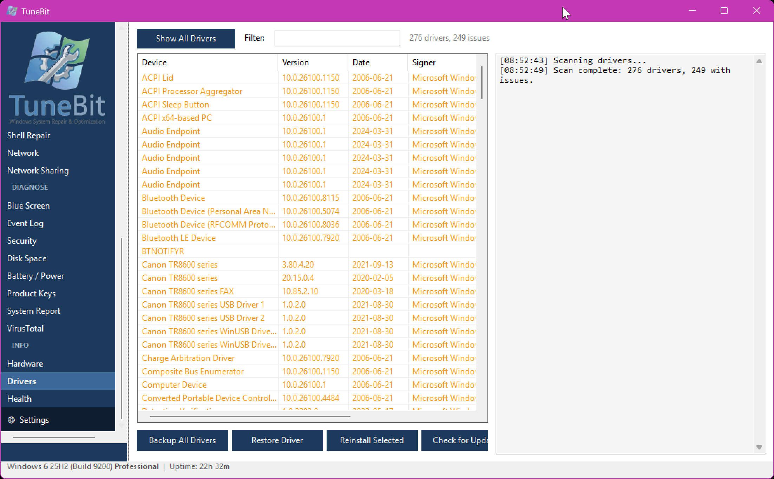Image resolution: width=774 pixels, height=479 pixels.
Task: Sort drivers by Date column header
Action: (378, 62)
